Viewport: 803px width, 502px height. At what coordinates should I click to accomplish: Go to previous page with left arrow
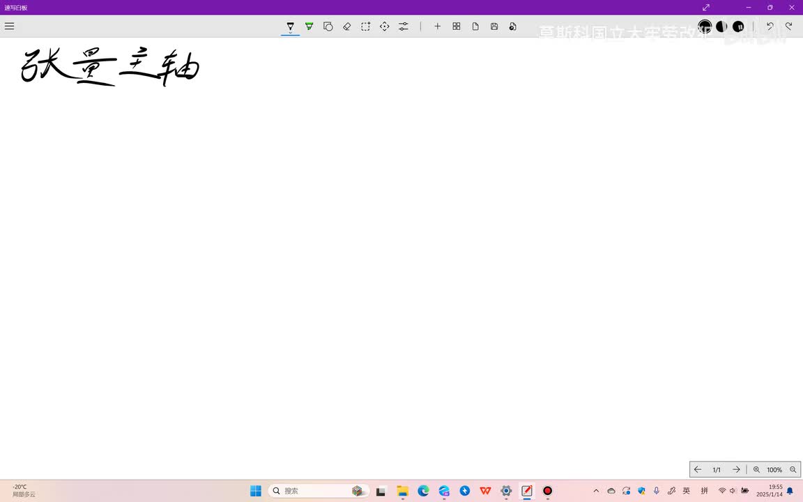coord(698,469)
